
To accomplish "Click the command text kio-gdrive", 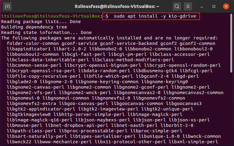I will tap(182, 16).
